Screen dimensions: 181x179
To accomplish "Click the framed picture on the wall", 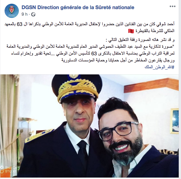I will [174, 121].
